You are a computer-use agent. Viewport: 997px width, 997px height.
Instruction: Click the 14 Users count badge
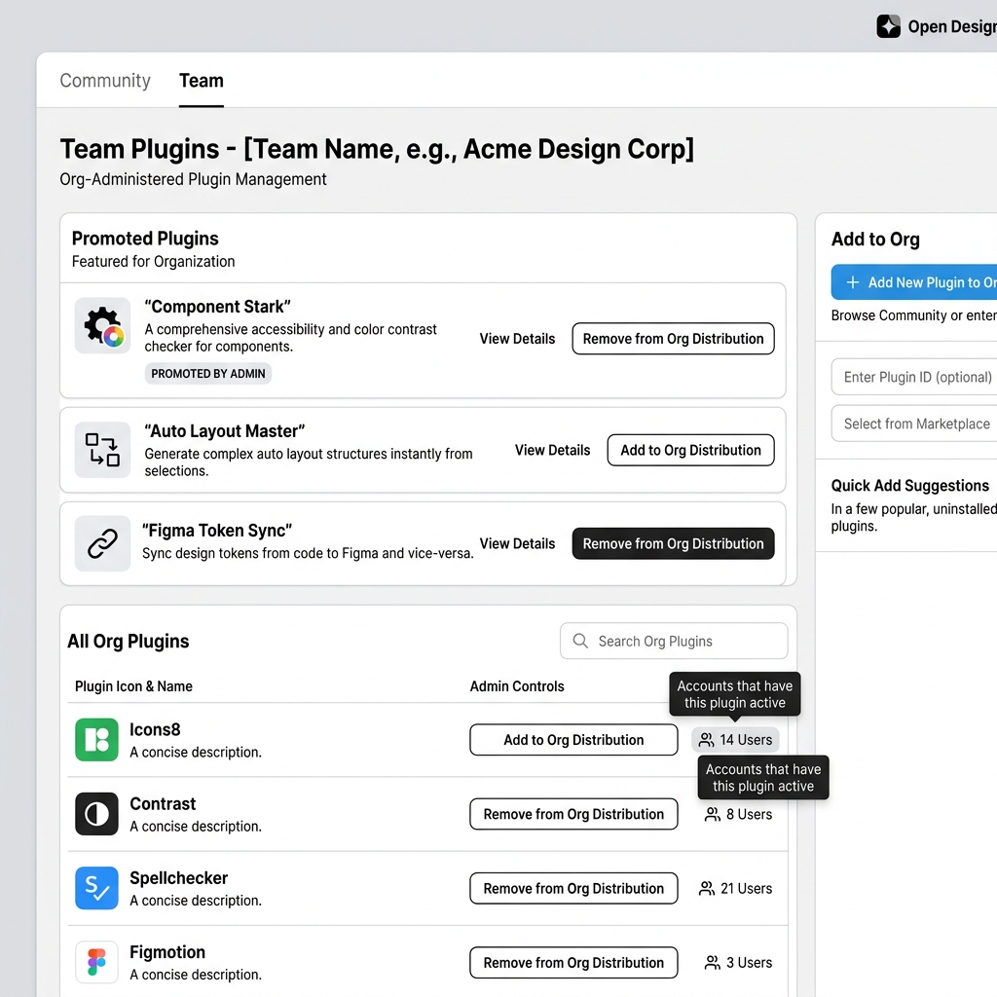click(x=735, y=740)
